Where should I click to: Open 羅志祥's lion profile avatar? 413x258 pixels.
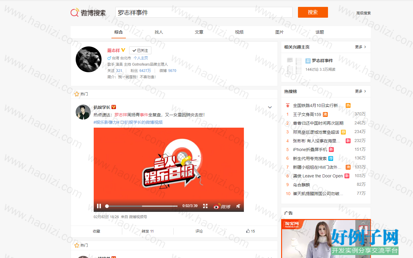pos(89,59)
